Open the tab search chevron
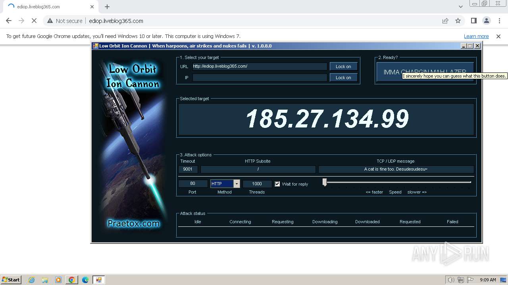Image resolution: width=508 pixels, height=285 pixels. pos(460,6)
